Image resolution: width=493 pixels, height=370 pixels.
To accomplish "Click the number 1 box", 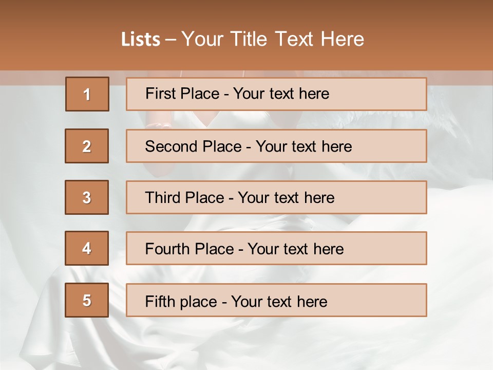I will tap(87, 94).
